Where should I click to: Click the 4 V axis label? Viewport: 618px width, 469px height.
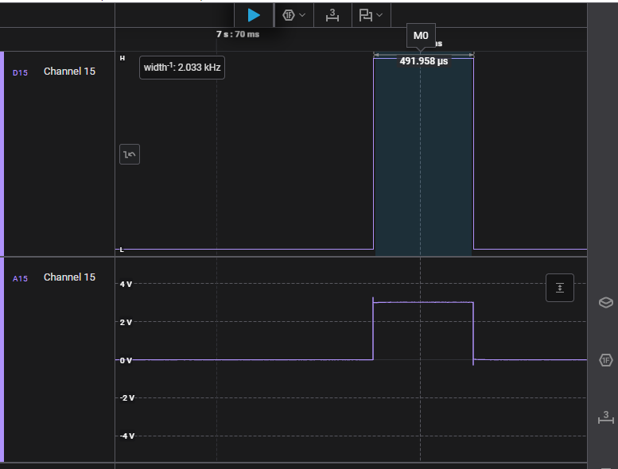point(126,285)
